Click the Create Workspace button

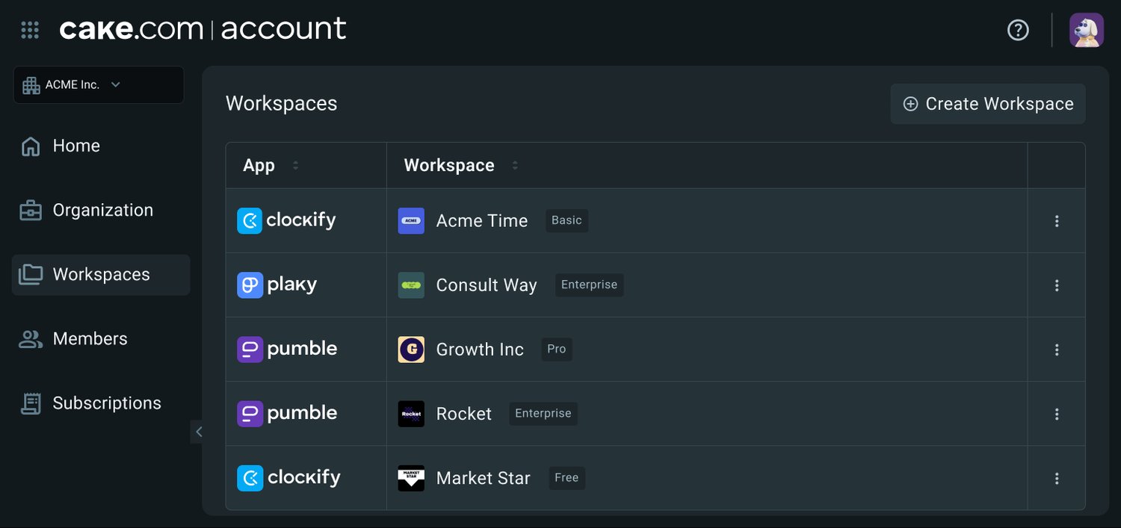[987, 104]
